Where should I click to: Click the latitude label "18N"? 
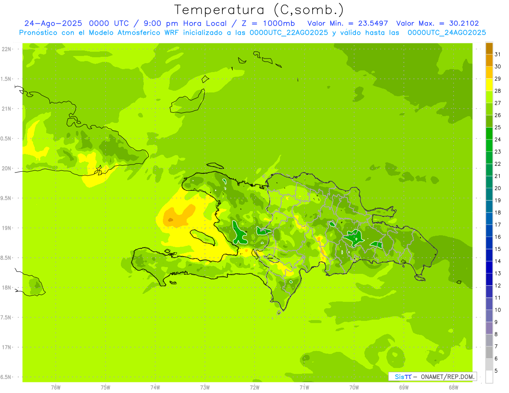click(7, 287)
